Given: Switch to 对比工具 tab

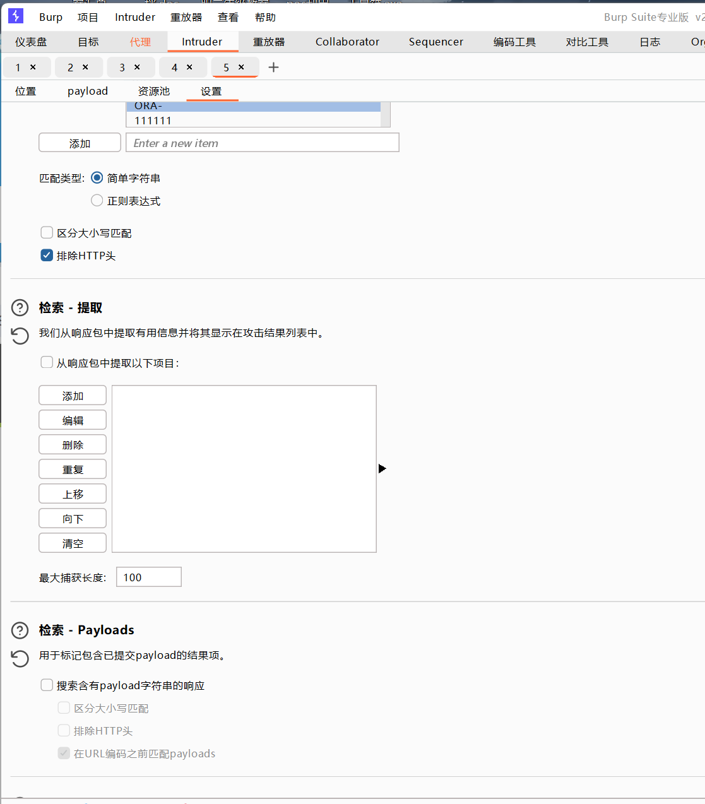Looking at the screenshot, I should point(587,42).
